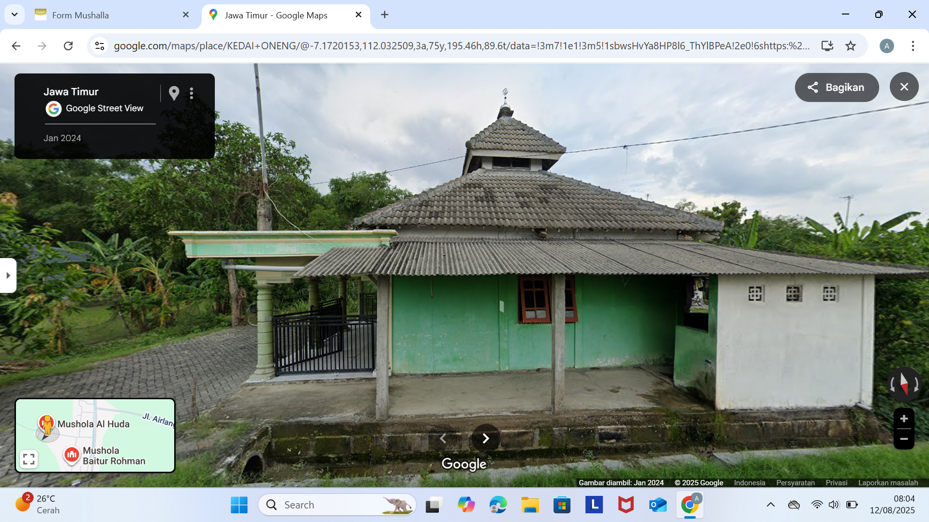Click the compass to reset heading

tap(904, 384)
